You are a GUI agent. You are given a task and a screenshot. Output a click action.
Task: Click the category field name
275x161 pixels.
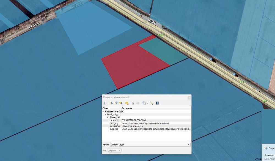coord(114,123)
